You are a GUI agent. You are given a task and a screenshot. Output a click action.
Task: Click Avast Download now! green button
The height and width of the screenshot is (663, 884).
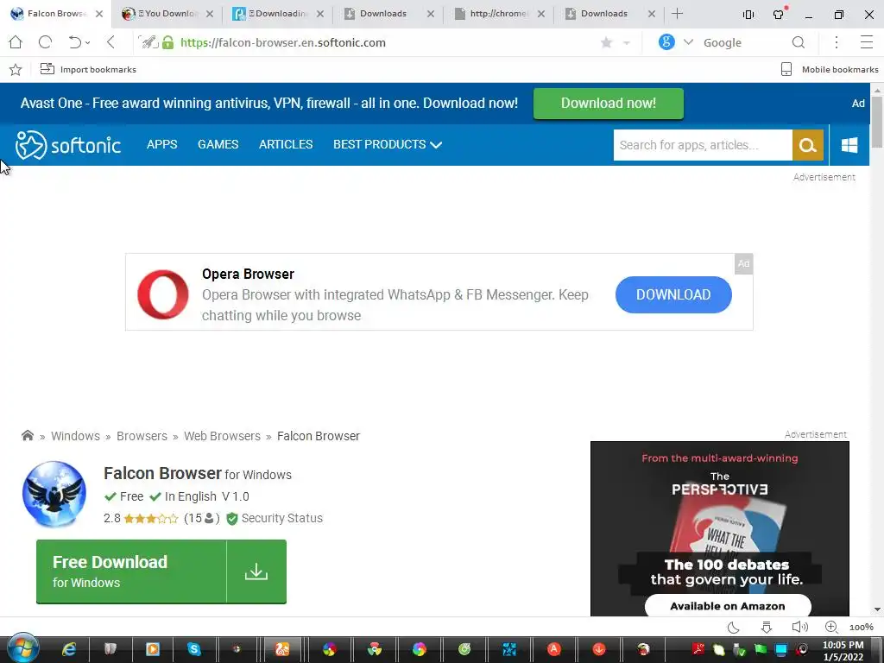pyautogui.click(x=609, y=104)
